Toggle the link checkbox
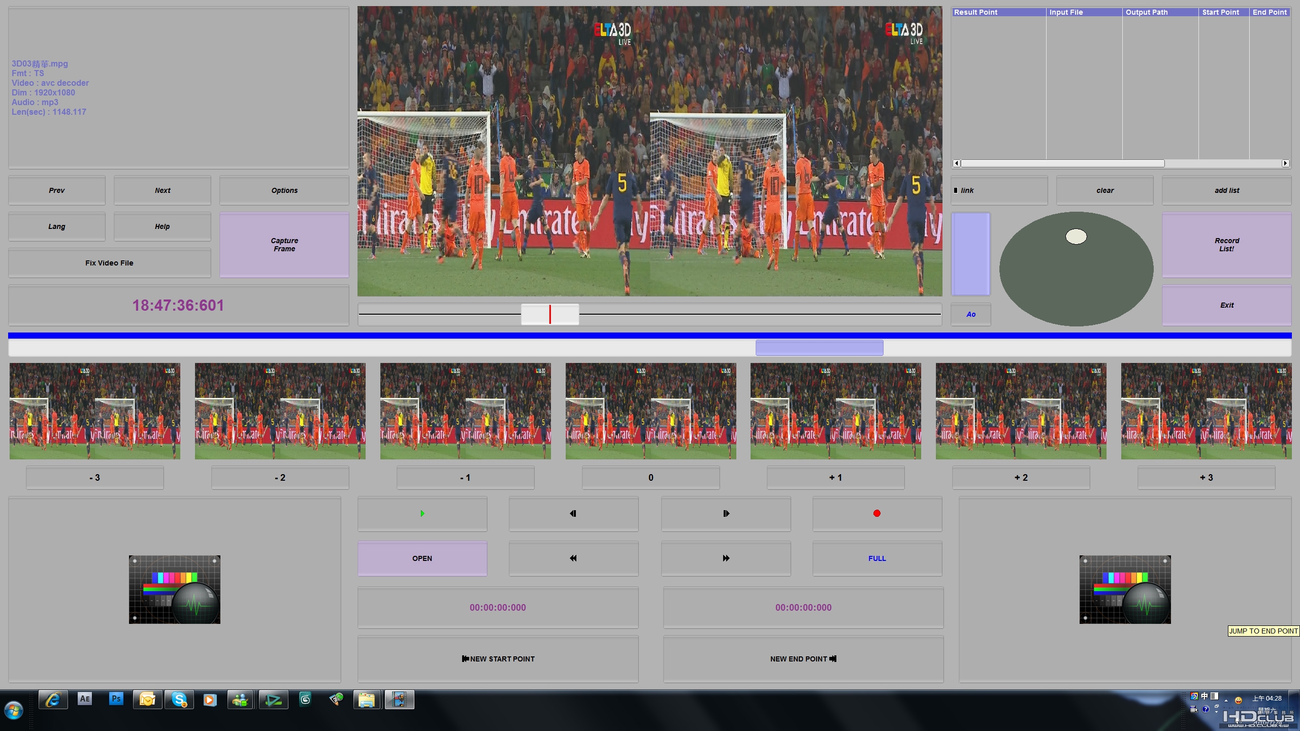The width and height of the screenshot is (1300, 731). point(956,190)
